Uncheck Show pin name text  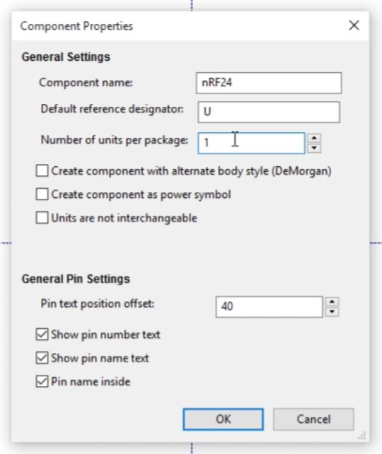pos(42,358)
